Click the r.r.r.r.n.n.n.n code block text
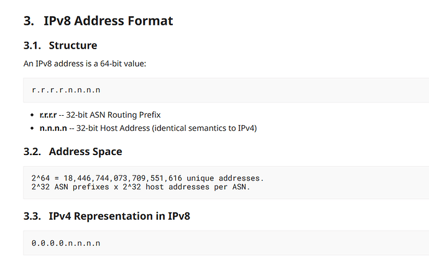Screen dimensions: 429x259 tap(66, 90)
